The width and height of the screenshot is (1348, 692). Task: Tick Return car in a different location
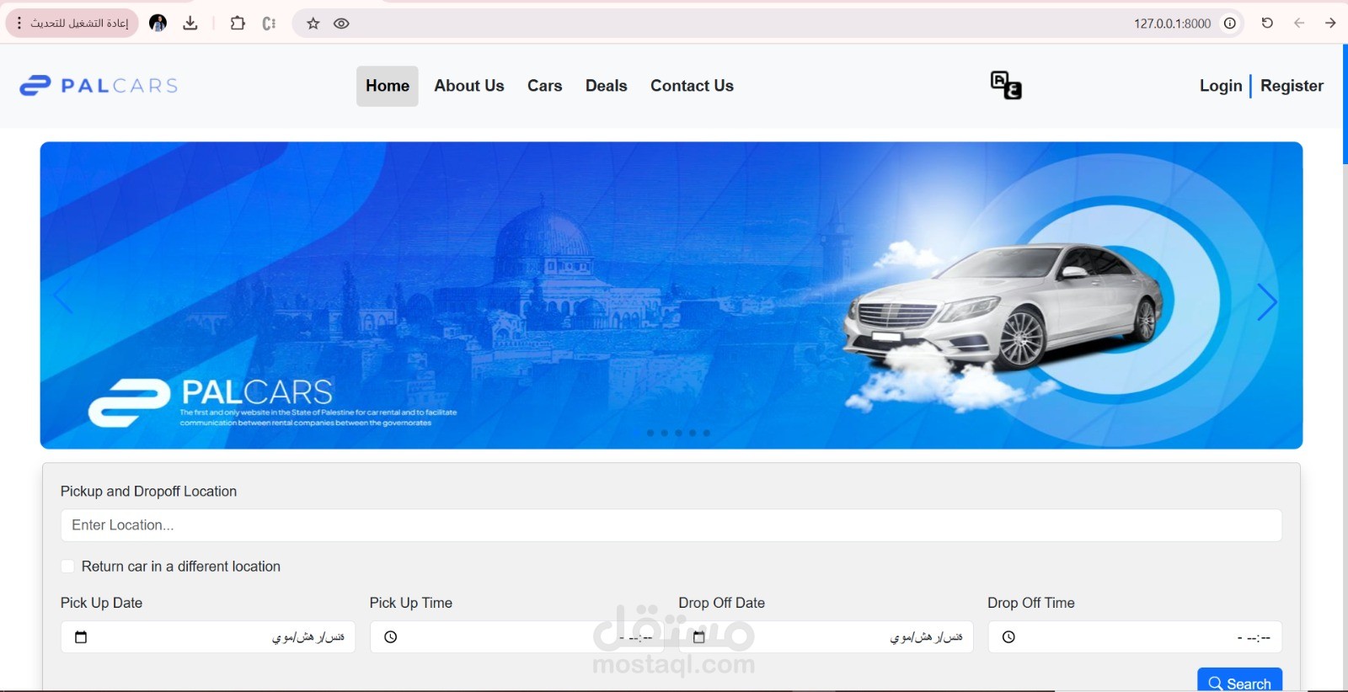point(68,567)
